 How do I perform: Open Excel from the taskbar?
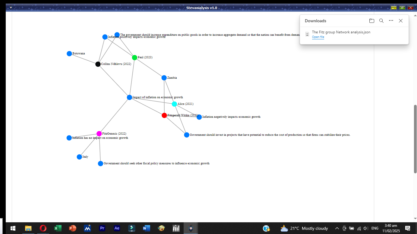tap(58, 228)
